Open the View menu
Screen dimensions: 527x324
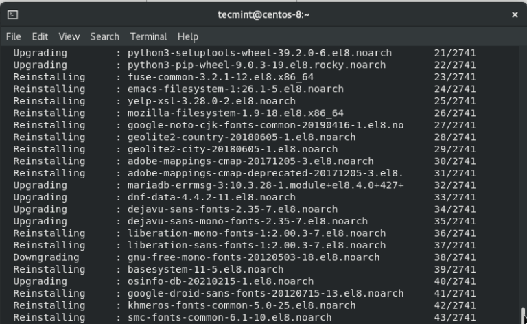(x=69, y=36)
